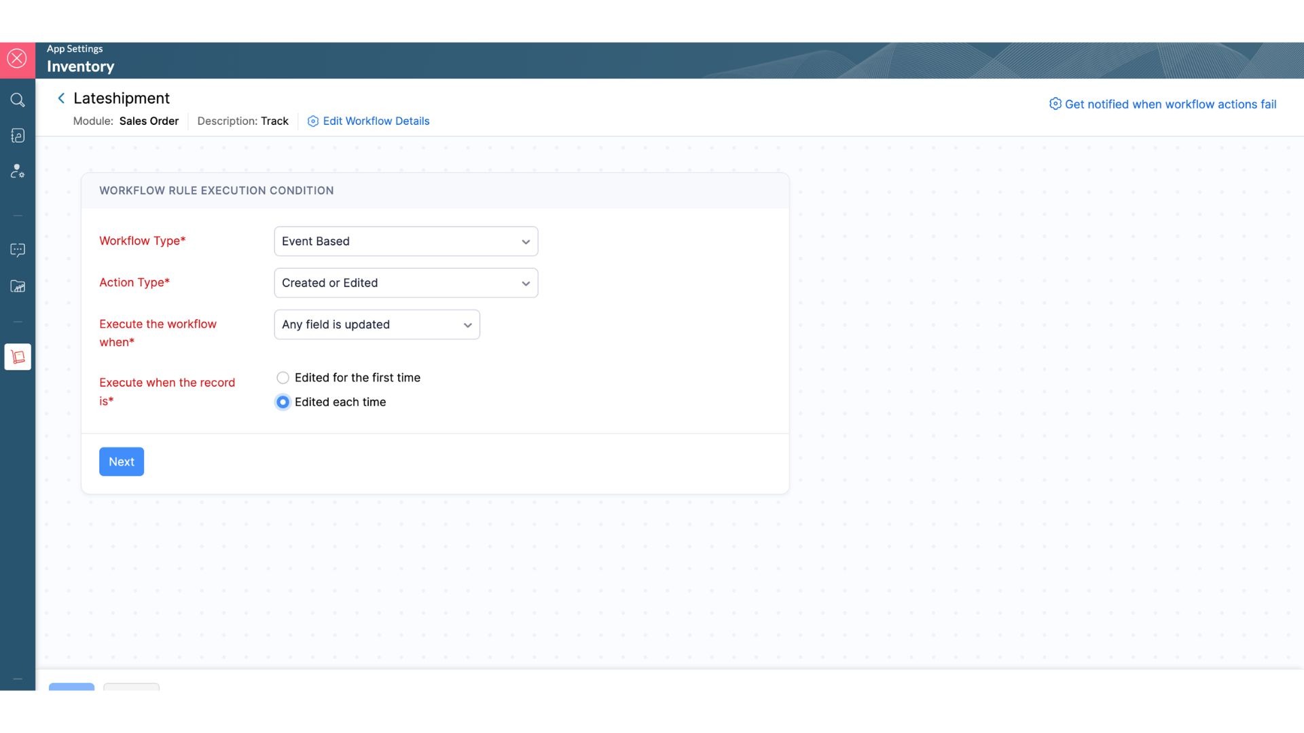Open the Workflow Type dropdown
Image resolution: width=1304 pixels, height=733 pixels.
[405, 242]
